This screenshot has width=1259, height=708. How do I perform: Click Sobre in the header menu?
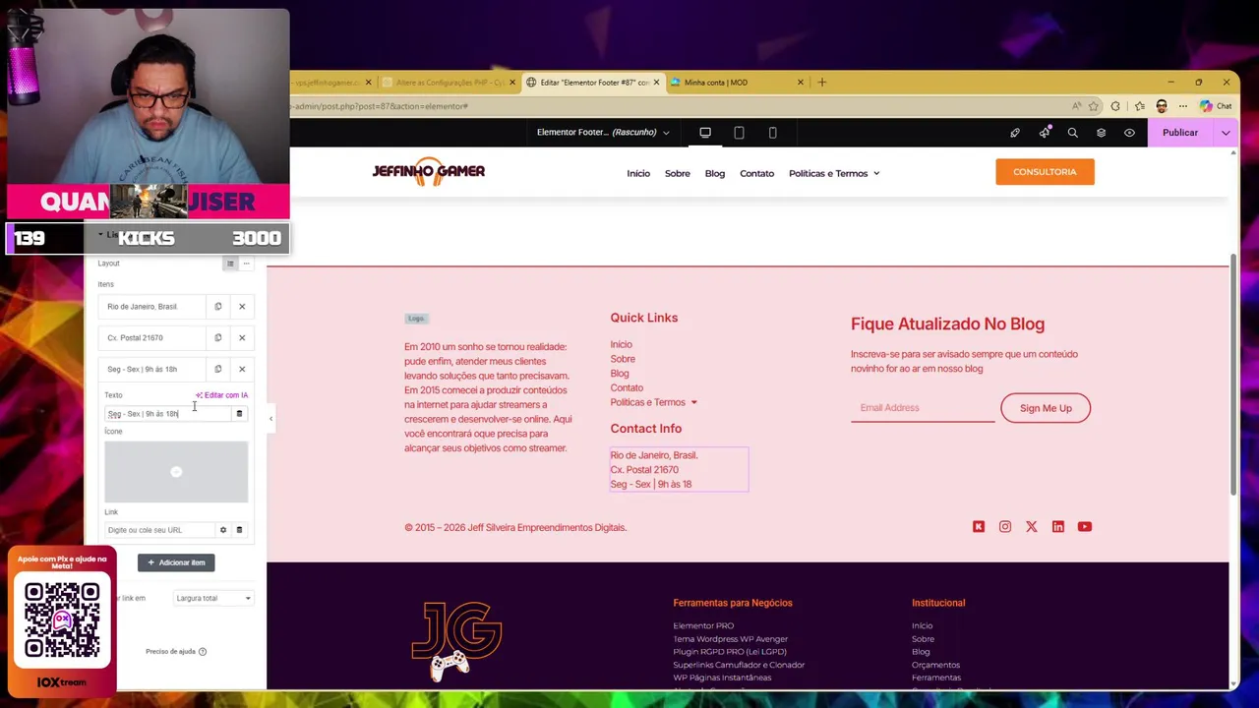[677, 173]
